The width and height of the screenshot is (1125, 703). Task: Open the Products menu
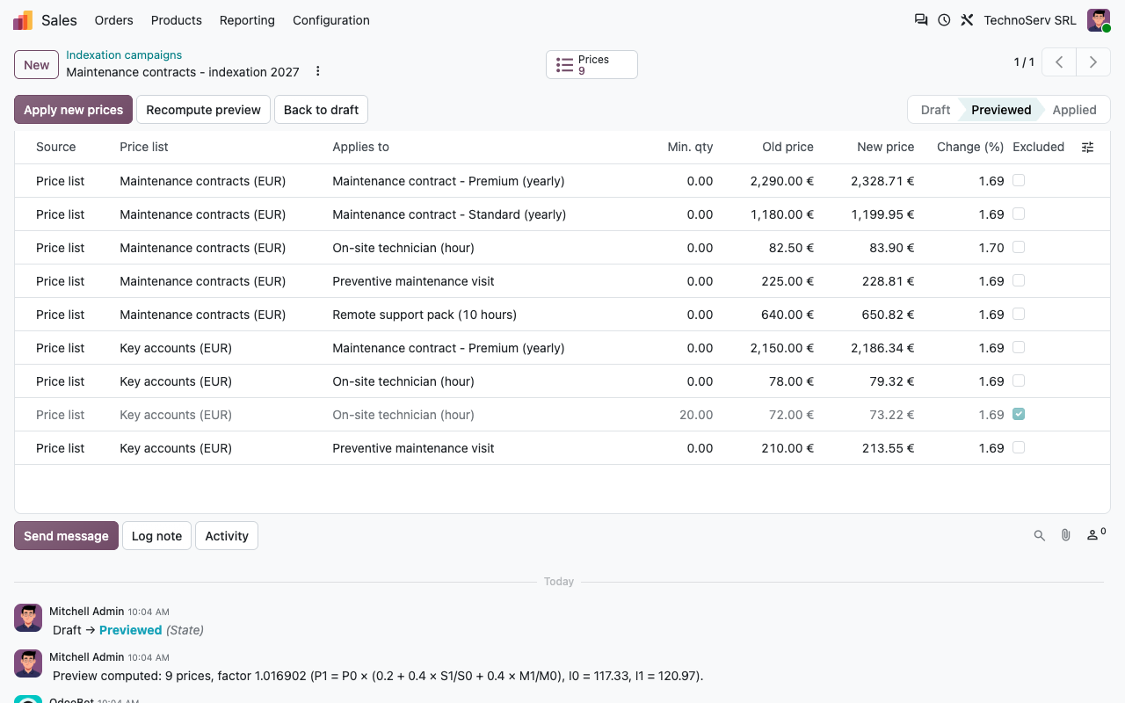(x=177, y=20)
